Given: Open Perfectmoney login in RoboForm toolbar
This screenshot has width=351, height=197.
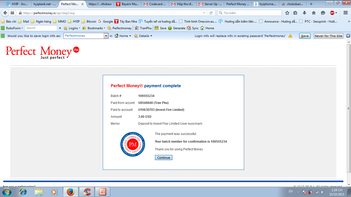Looking at the screenshot, I should click(119, 28).
